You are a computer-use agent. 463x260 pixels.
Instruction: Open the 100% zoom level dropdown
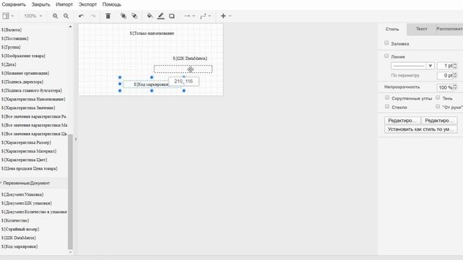pyautogui.click(x=33, y=16)
